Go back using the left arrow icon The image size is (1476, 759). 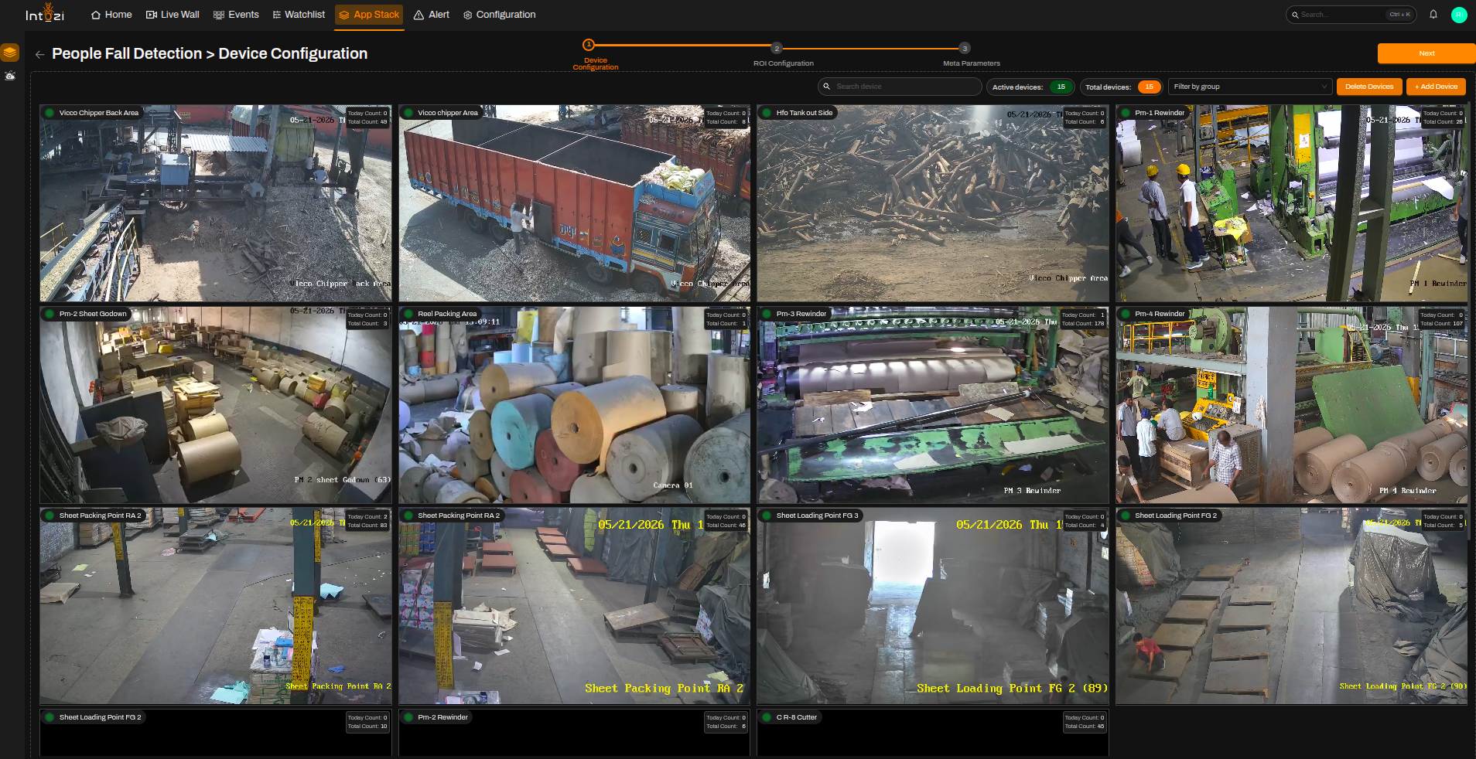39,54
